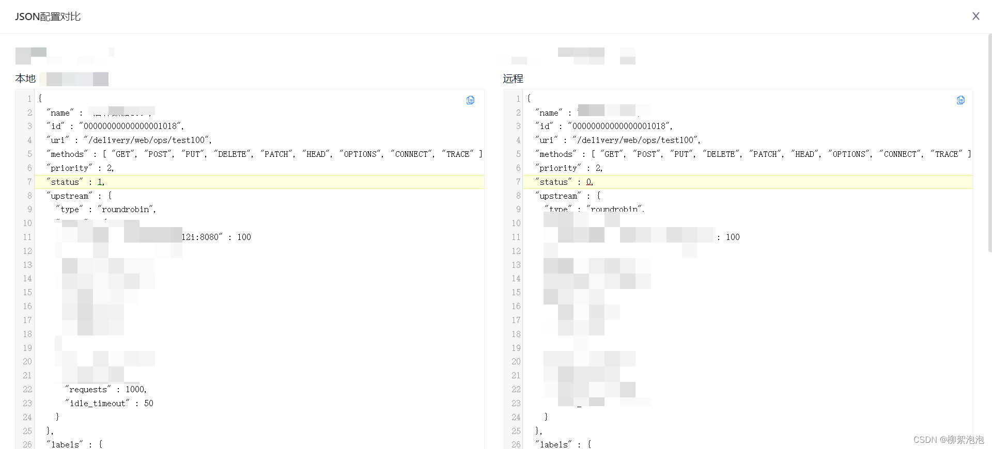This screenshot has width=992, height=449.
Task: Select the 本地 panel heading
Action: click(25, 78)
